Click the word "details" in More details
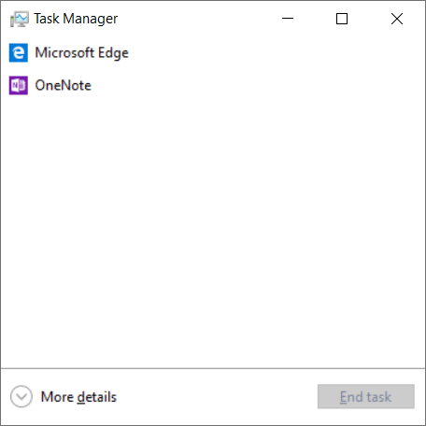The height and width of the screenshot is (426, 426). tap(97, 397)
